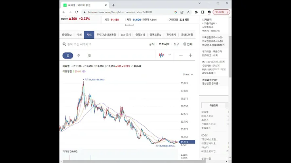Click the Google icon in address bar
Image resolution: width=291 pixels, height=163 pixels.
[x=175, y=12]
